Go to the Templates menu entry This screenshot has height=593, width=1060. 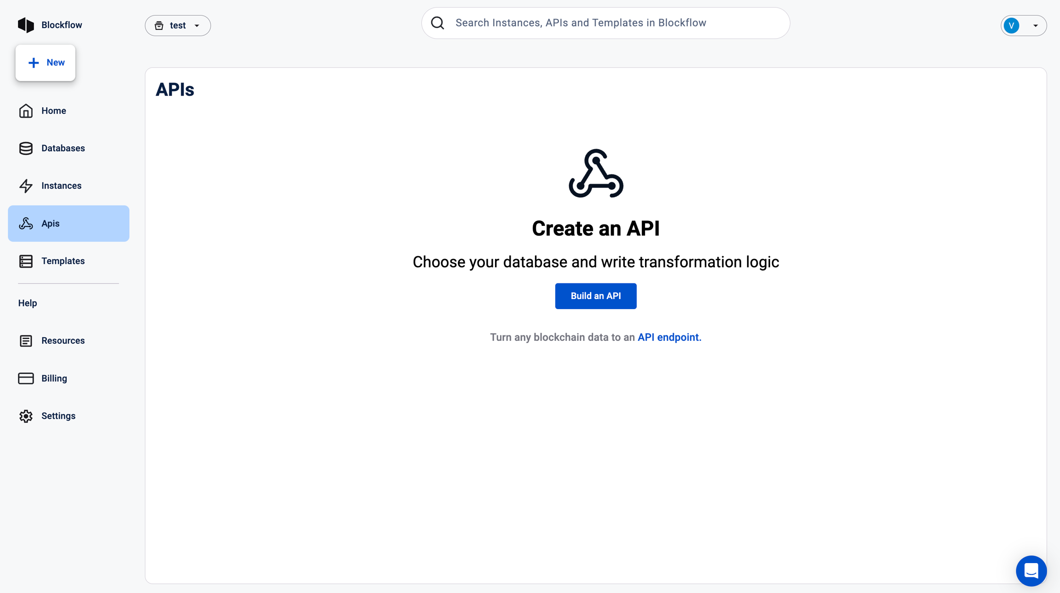[x=63, y=261]
